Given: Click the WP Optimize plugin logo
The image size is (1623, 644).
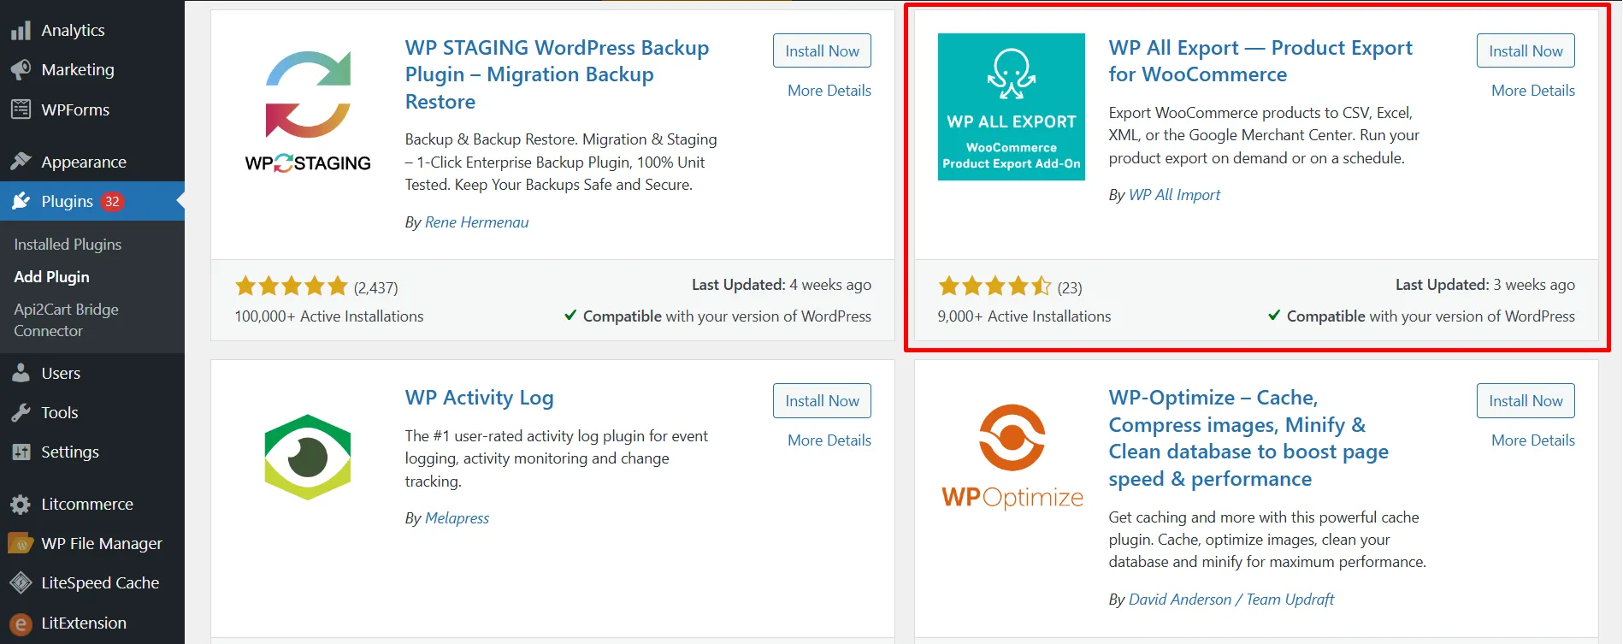Looking at the screenshot, I should click(1012, 458).
